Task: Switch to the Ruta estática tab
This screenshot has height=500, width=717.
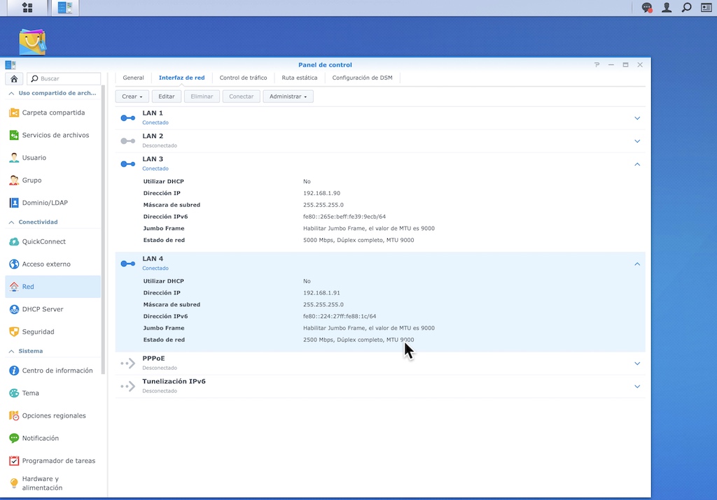Action: (x=299, y=78)
